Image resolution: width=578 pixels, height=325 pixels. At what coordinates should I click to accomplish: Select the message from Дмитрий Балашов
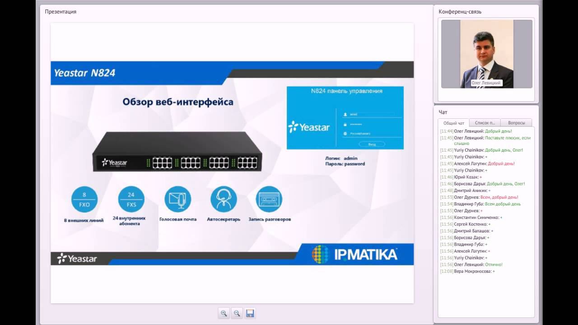tap(467, 231)
